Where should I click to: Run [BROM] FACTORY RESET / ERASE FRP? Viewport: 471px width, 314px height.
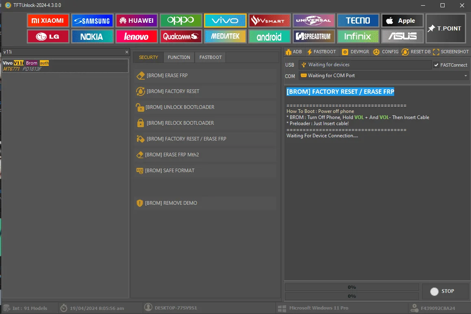point(205,139)
